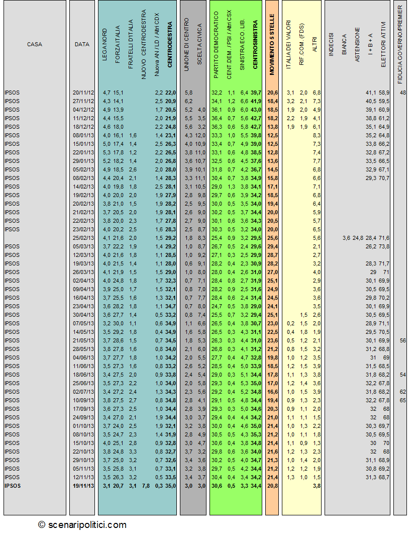The width and height of the screenshot is (417, 536).
Task: Click the date 23/04/13
Action: tap(83, 306)
